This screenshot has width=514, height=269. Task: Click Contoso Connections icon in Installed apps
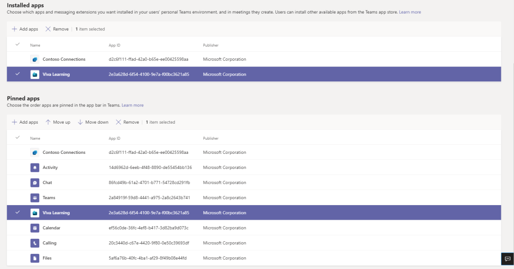pos(35,59)
